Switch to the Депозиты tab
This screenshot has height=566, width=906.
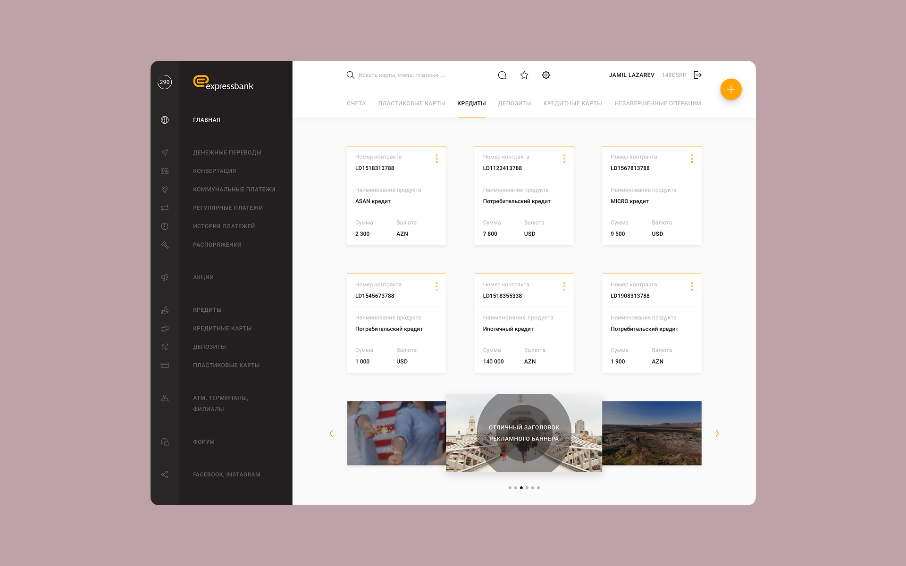click(514, 103)
